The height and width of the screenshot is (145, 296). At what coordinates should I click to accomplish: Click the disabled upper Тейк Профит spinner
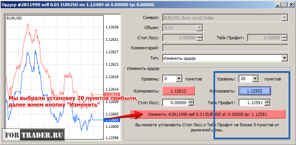(285, 38)
